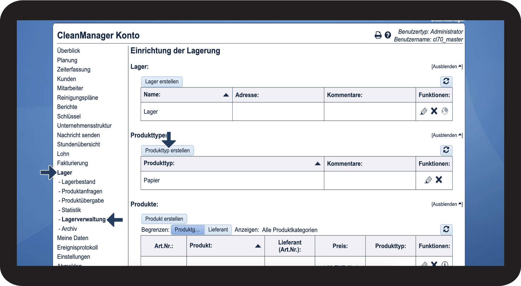The width and height of the screenshot is (521, 286).
Task: Refresh the Produkttypen table
Action: 446,150
